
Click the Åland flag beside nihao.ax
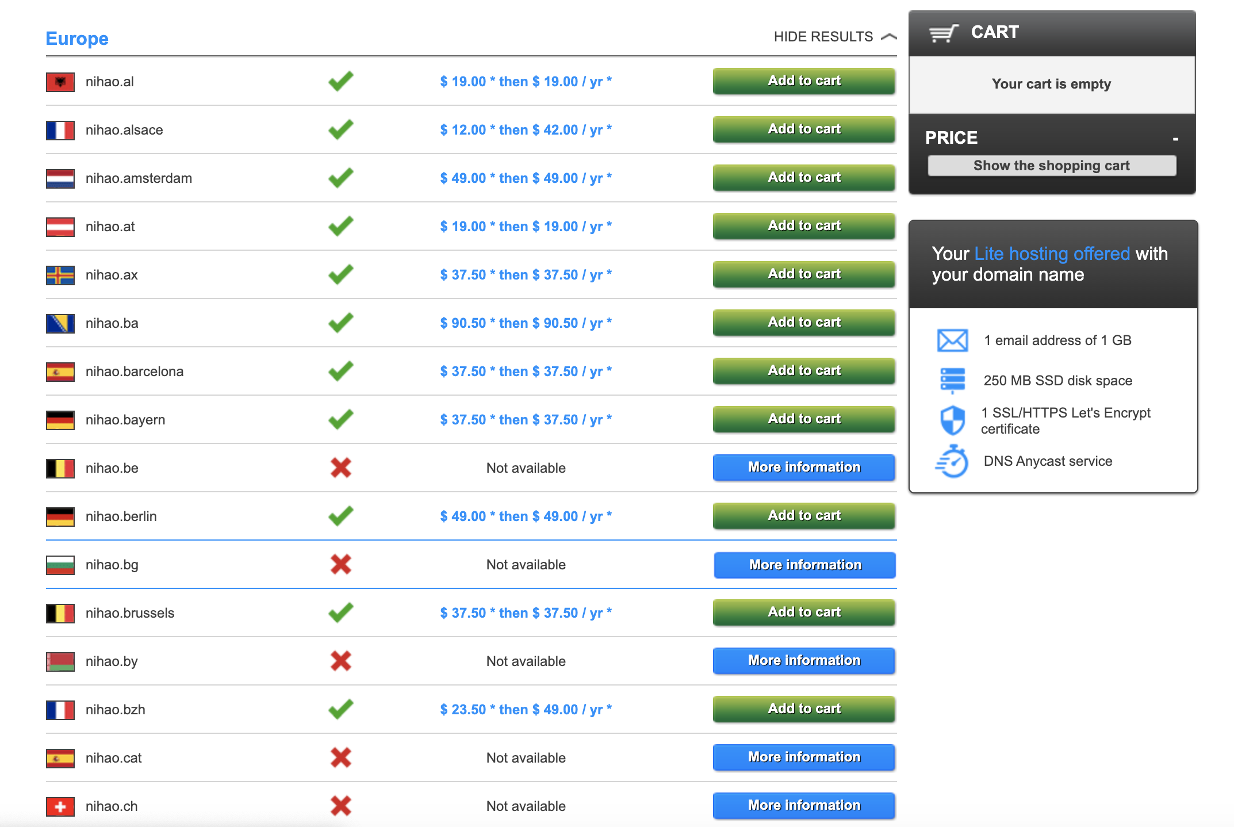point(60,275)
